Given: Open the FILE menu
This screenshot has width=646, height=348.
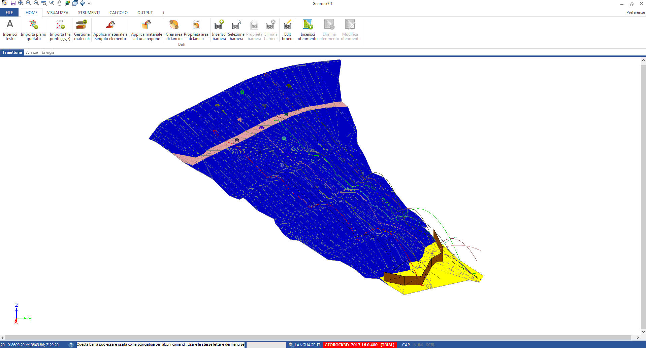Looking at the screenshot, I should [x=9, y=13].
